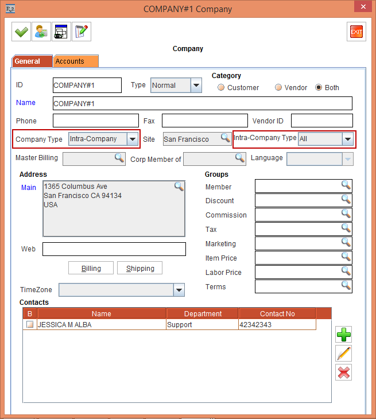The height and width of the screenshot is (419, 376).
Task: Delete the contact with red X icon
Action: (344, 373)
